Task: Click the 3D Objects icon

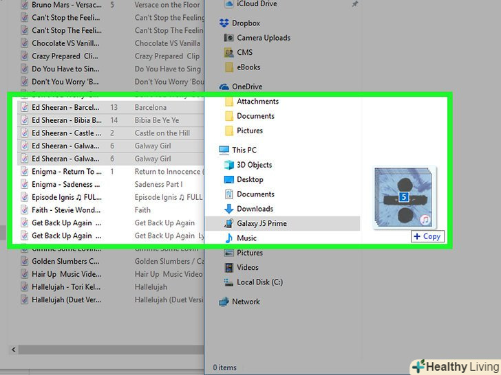Action: (228, 165)
